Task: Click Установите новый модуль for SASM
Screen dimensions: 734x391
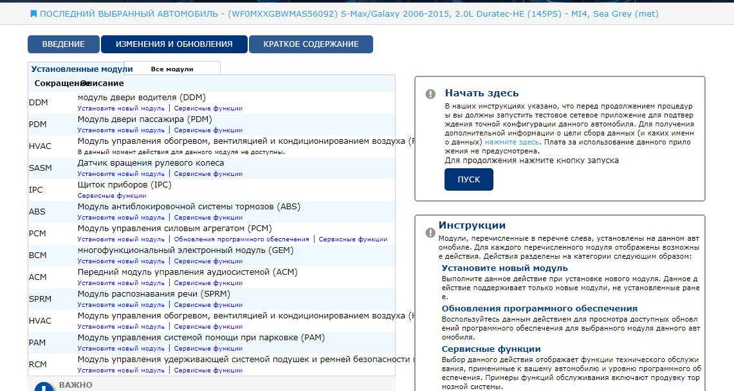Action: click(121, 174)
